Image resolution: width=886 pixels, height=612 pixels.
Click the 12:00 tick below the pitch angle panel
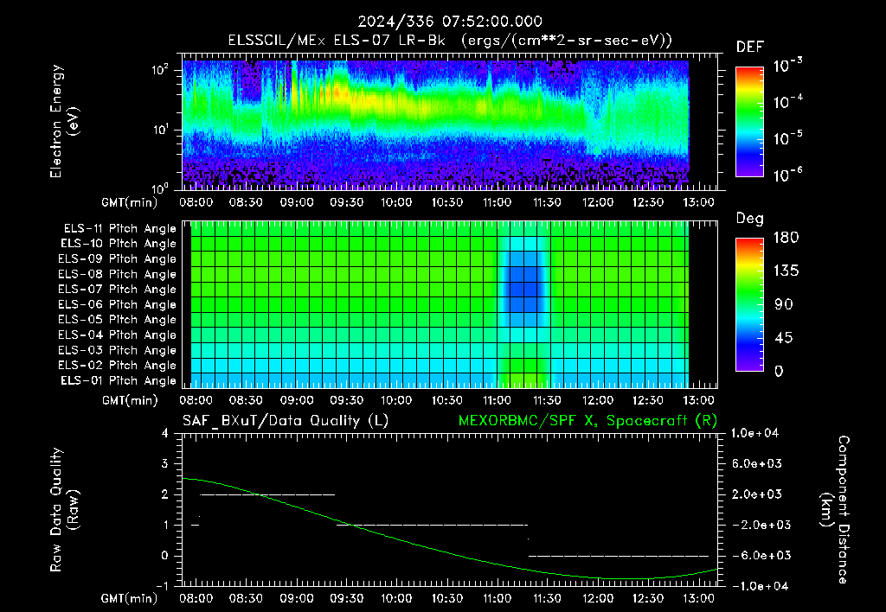tap(598, 400)
